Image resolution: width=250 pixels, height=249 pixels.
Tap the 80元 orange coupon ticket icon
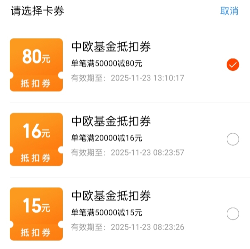pyautogui.click(x=36, y=65)
